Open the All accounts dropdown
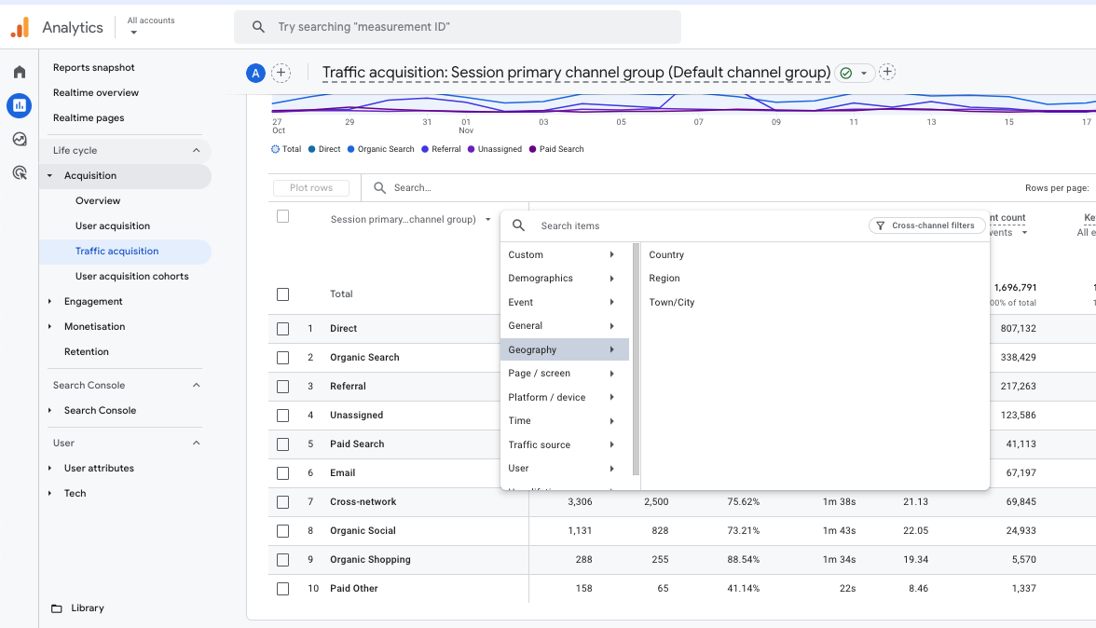This screenshot has height=628, width=1096. 151,26
